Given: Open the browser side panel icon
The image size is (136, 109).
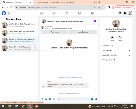Looking at the screenshot, I should coord(109,7).
